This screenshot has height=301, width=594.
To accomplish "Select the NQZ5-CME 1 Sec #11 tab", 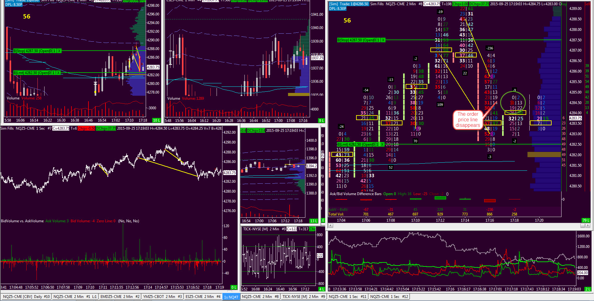I will [348, 297].
